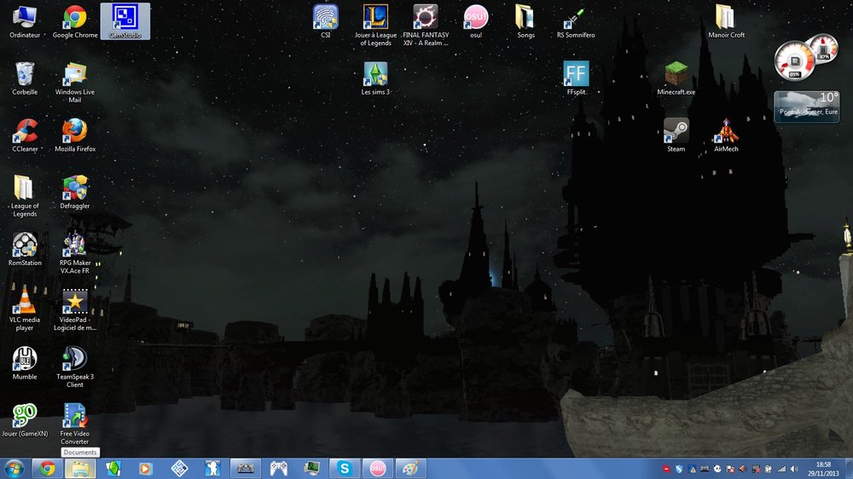Open Paint from the taskbar
853x479 pixels.
(411, 469)
